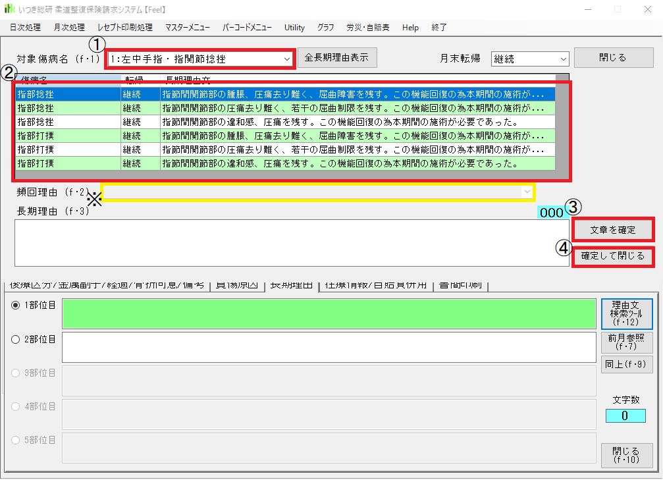663x480 pixels.
Task: Expand the 頻回理由 dropdown arrow
Action: tap(527, 192)
